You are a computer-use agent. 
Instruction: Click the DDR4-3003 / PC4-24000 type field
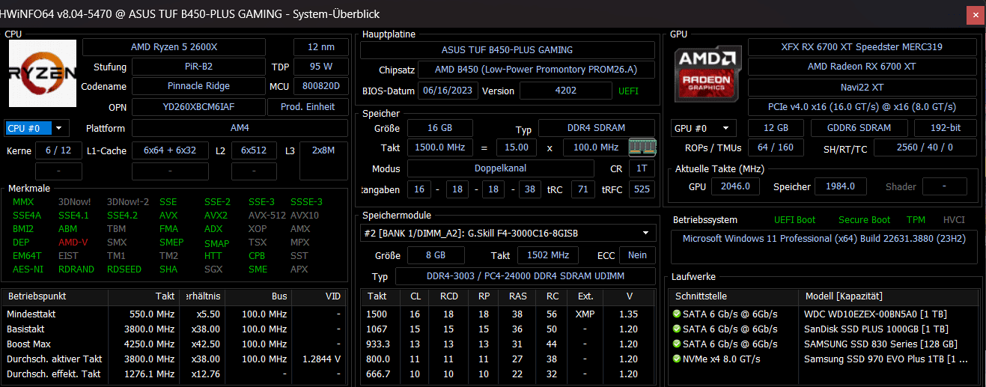pyautogui.click(x=525, y=276)
